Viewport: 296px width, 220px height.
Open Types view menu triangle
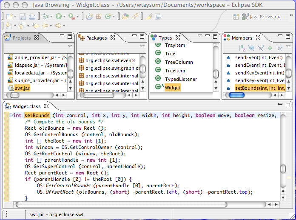pos(200,35)
